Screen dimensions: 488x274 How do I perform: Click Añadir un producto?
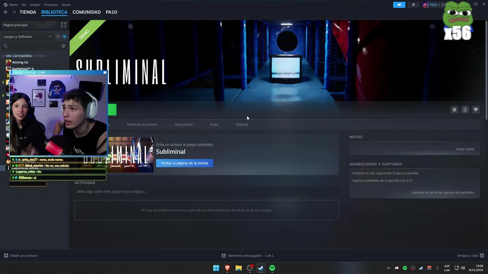pyautogui.click(x=21, y=256)
